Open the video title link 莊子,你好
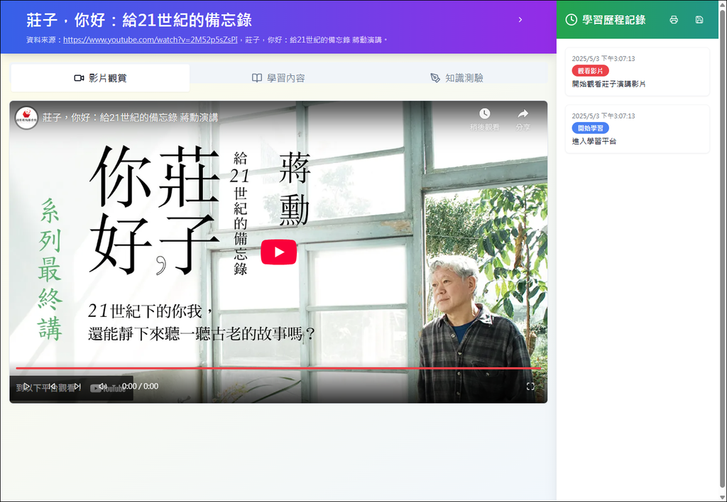 (x=130, y=118)
